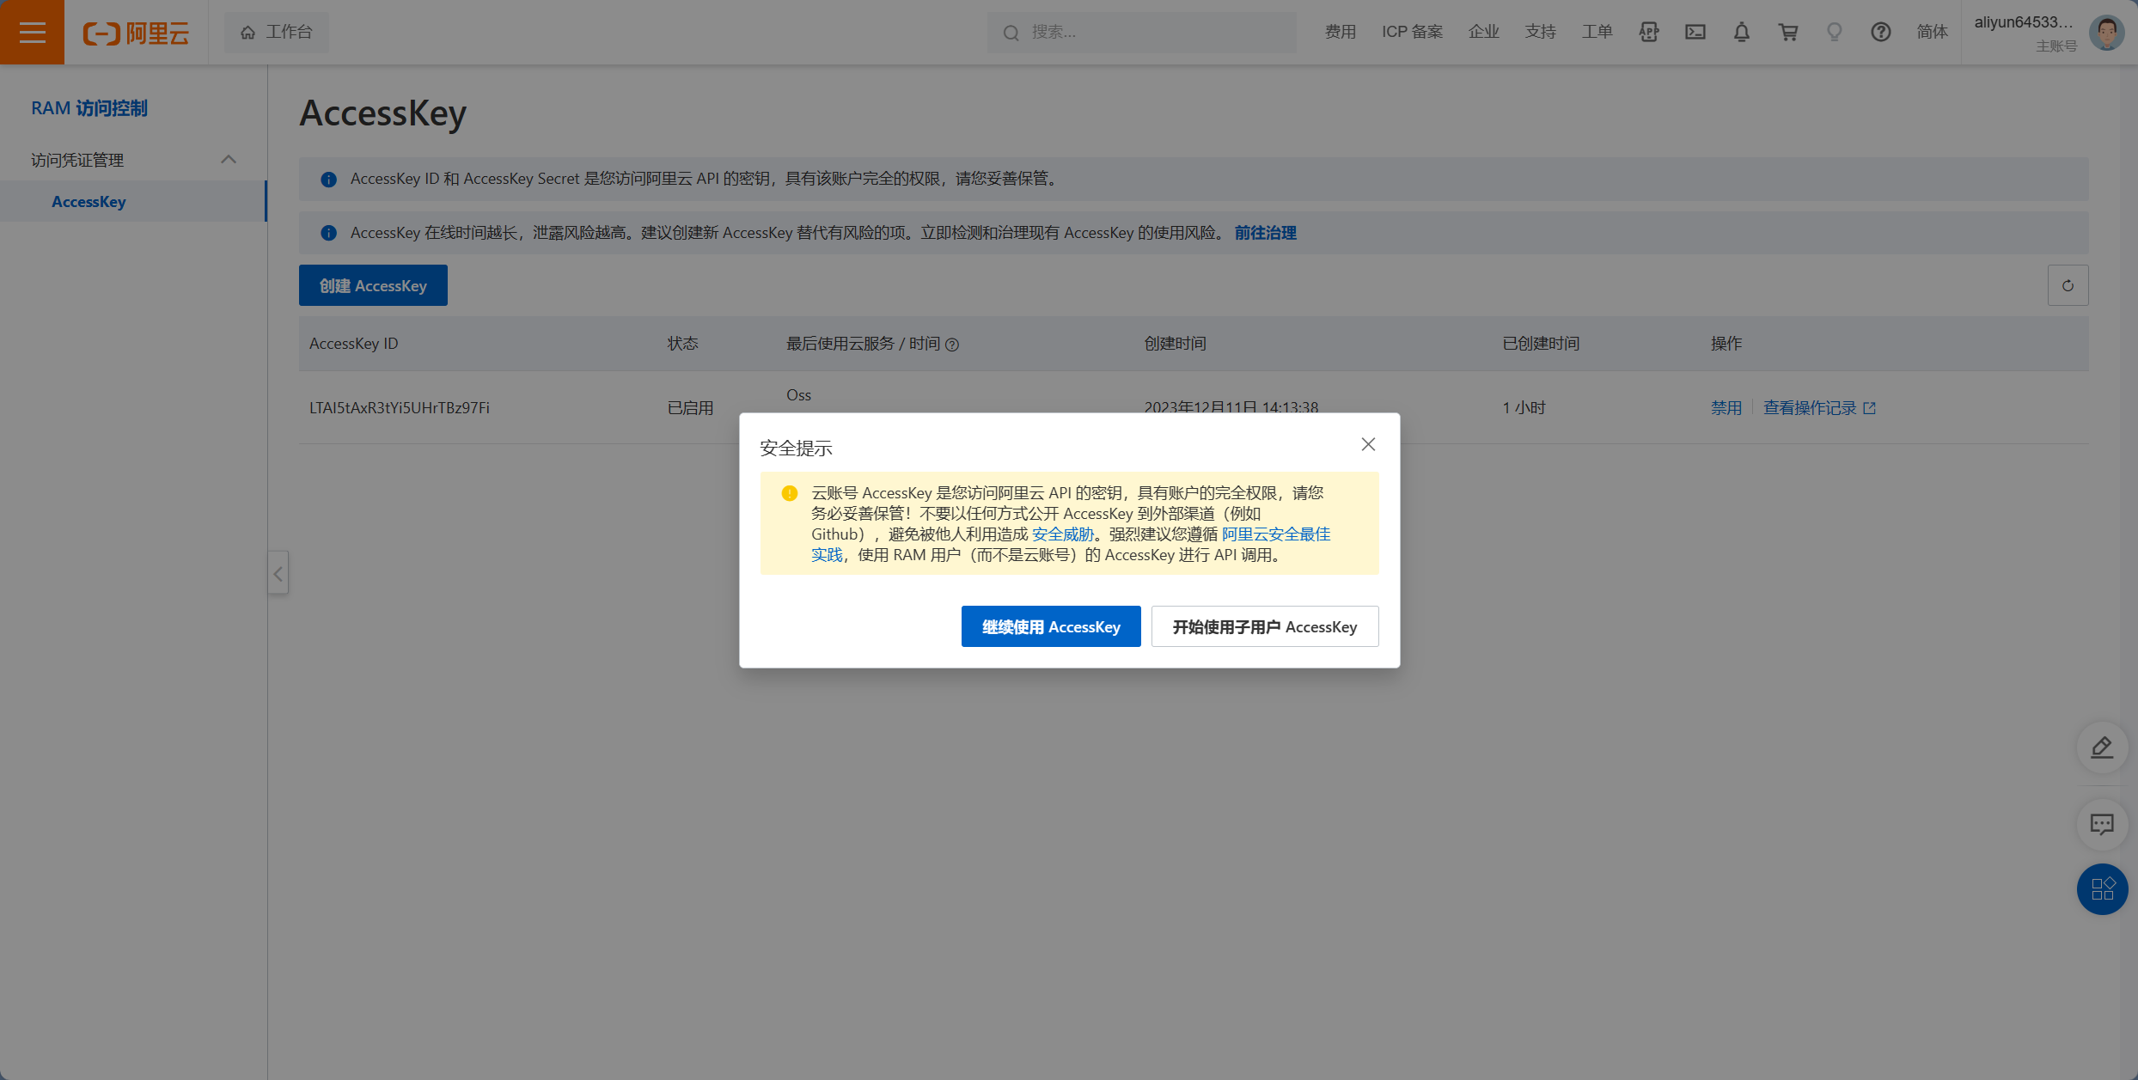The width and height of the screenshot is (2138, 1080).
Task: Click the mobile APP download icon
Action: [1648, 32]
